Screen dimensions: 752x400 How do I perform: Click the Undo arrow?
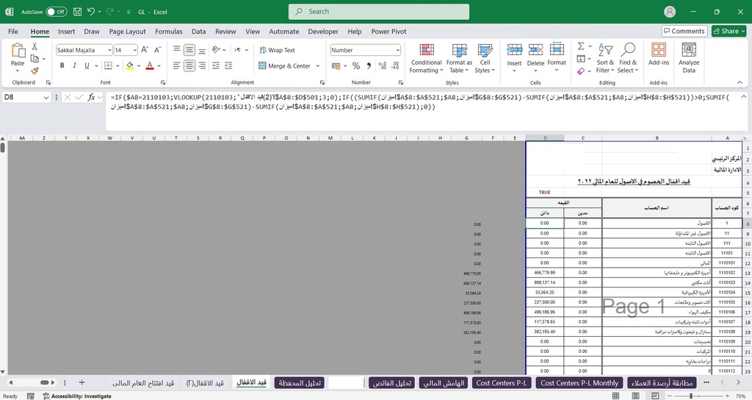(90, 12)
